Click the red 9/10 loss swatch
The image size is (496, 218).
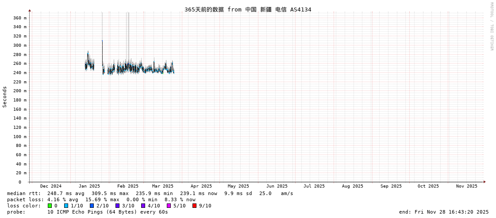[x=194, y=206]
